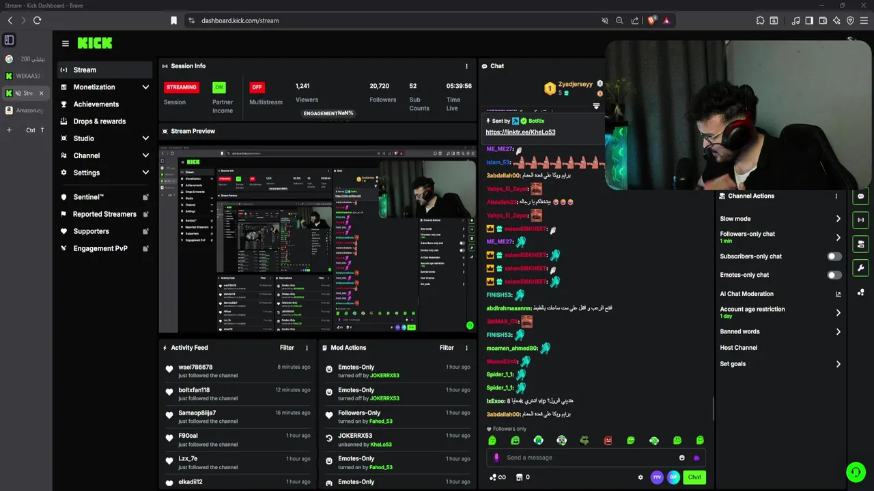
Task: Open the Stream page in sidebar
Action: [x=104, y=70]
